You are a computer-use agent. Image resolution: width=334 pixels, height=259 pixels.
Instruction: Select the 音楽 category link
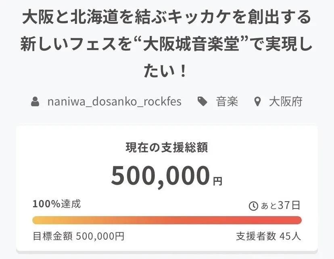tap(227, 102)
